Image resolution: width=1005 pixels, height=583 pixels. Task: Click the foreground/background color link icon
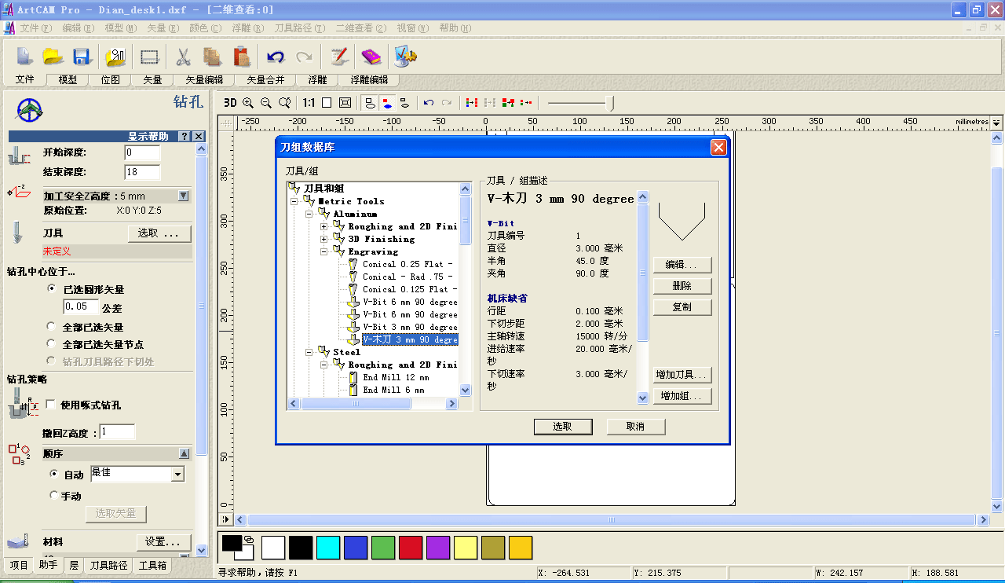249,539
